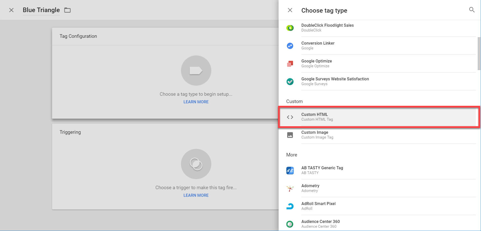This screenshot has height=231, width=481.
Task: Open Learn More link under Triggering
Action: pos(196,195)
